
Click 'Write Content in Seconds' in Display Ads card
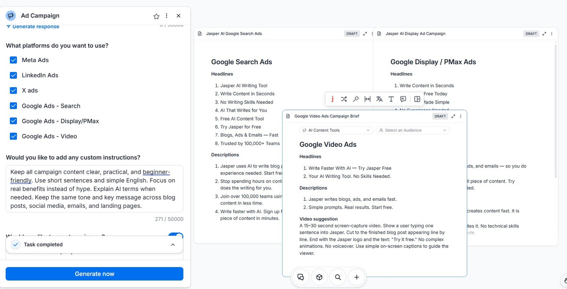point(427,85)
